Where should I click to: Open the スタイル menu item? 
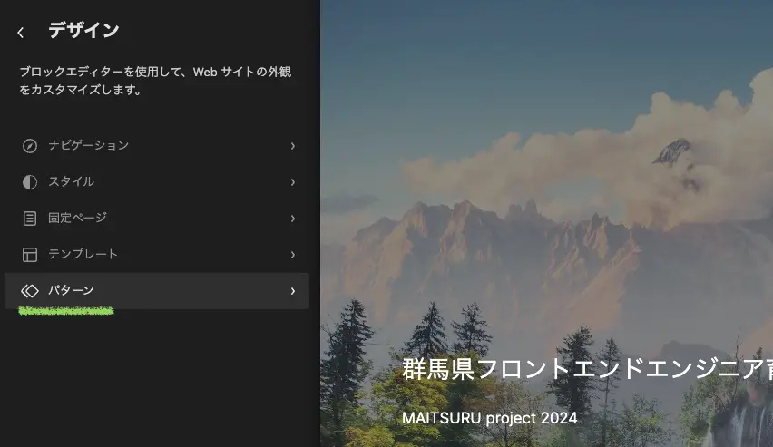[x=71, y=181]
